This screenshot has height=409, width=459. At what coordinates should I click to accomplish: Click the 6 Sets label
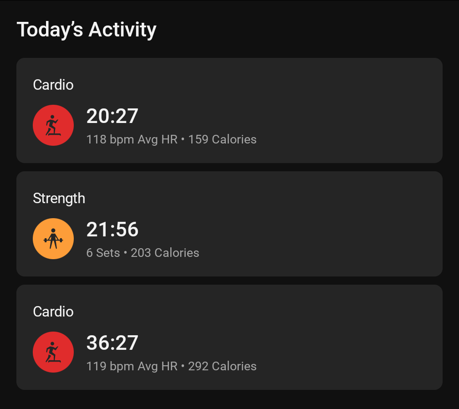click(103, 253)
